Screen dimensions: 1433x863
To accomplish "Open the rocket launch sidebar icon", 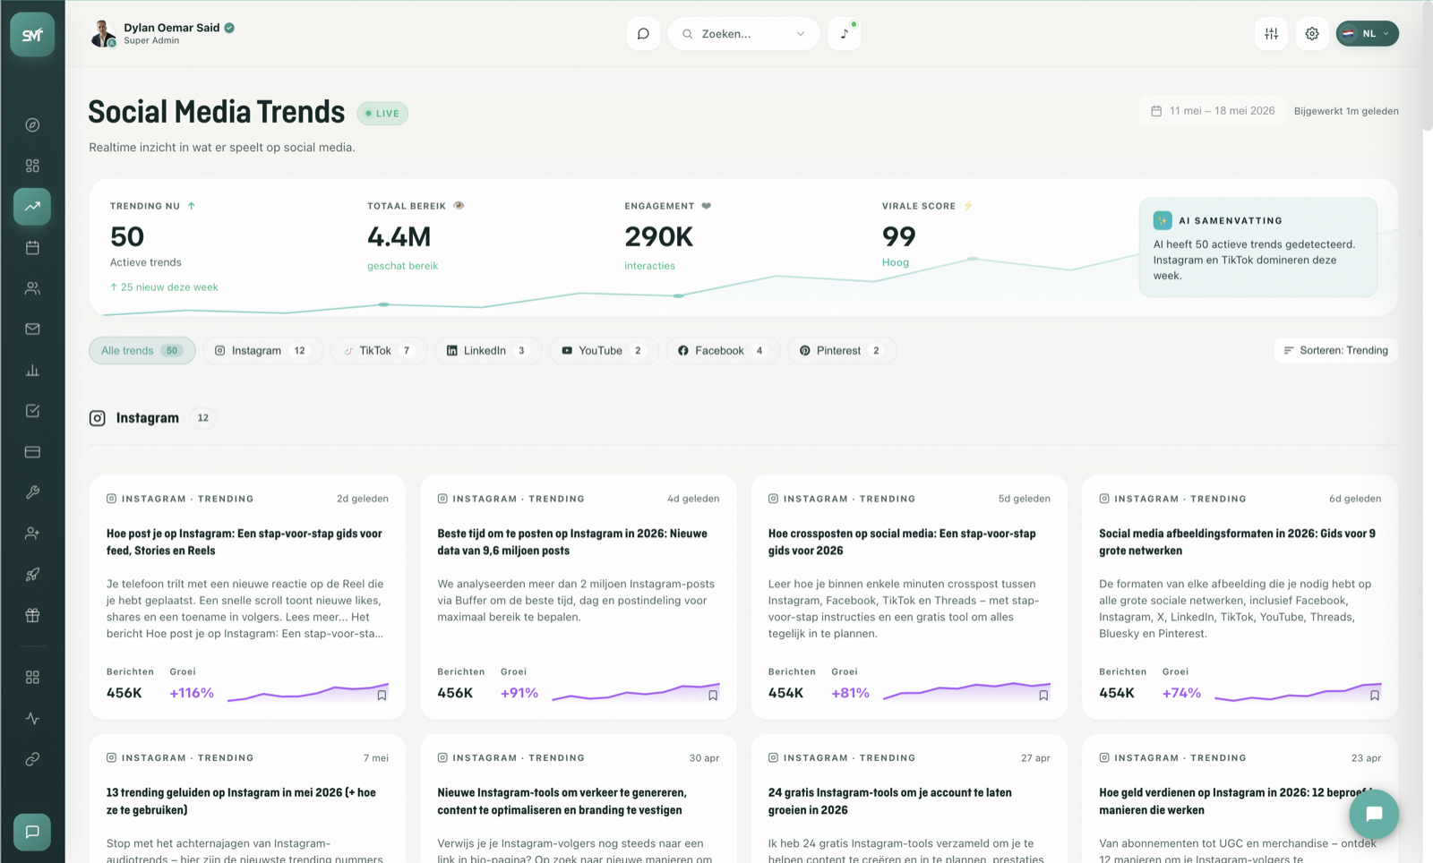I will click(32, 574).
